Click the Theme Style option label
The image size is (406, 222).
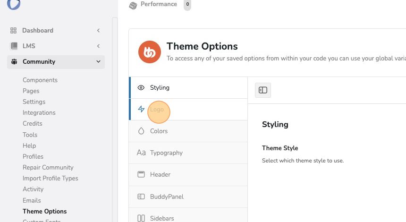point(280,148)
